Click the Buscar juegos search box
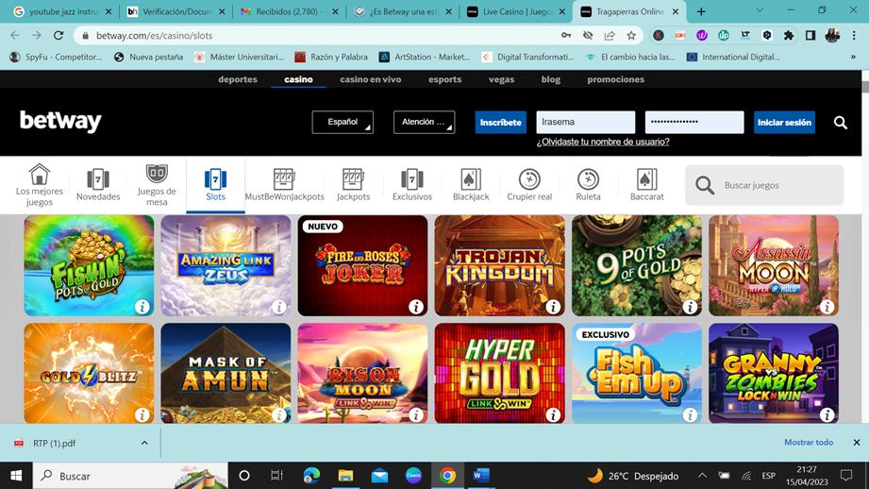The width and height of the screenshot is (869, 489). pyautogui.click(x=764, y=185)
